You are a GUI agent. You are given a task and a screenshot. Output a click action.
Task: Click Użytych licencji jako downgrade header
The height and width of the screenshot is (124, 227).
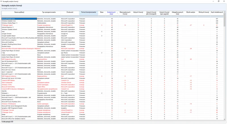click(151, 13)
